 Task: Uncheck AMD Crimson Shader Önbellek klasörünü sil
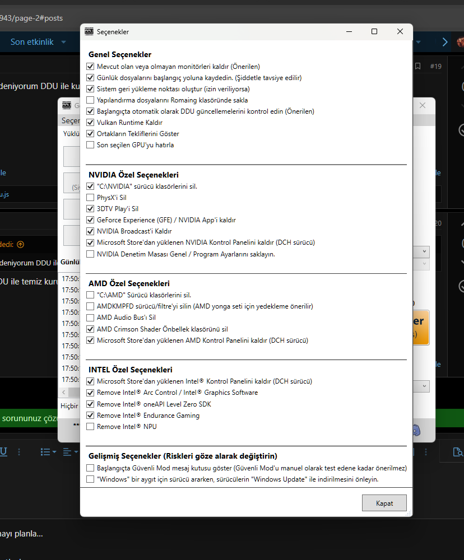pyautogui.click(x=90, y=329)
